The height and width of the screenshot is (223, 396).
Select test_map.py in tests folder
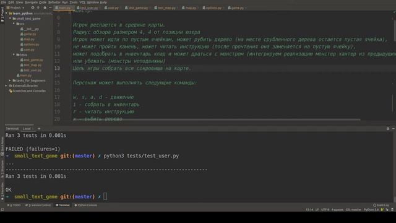tap(31, 65)
